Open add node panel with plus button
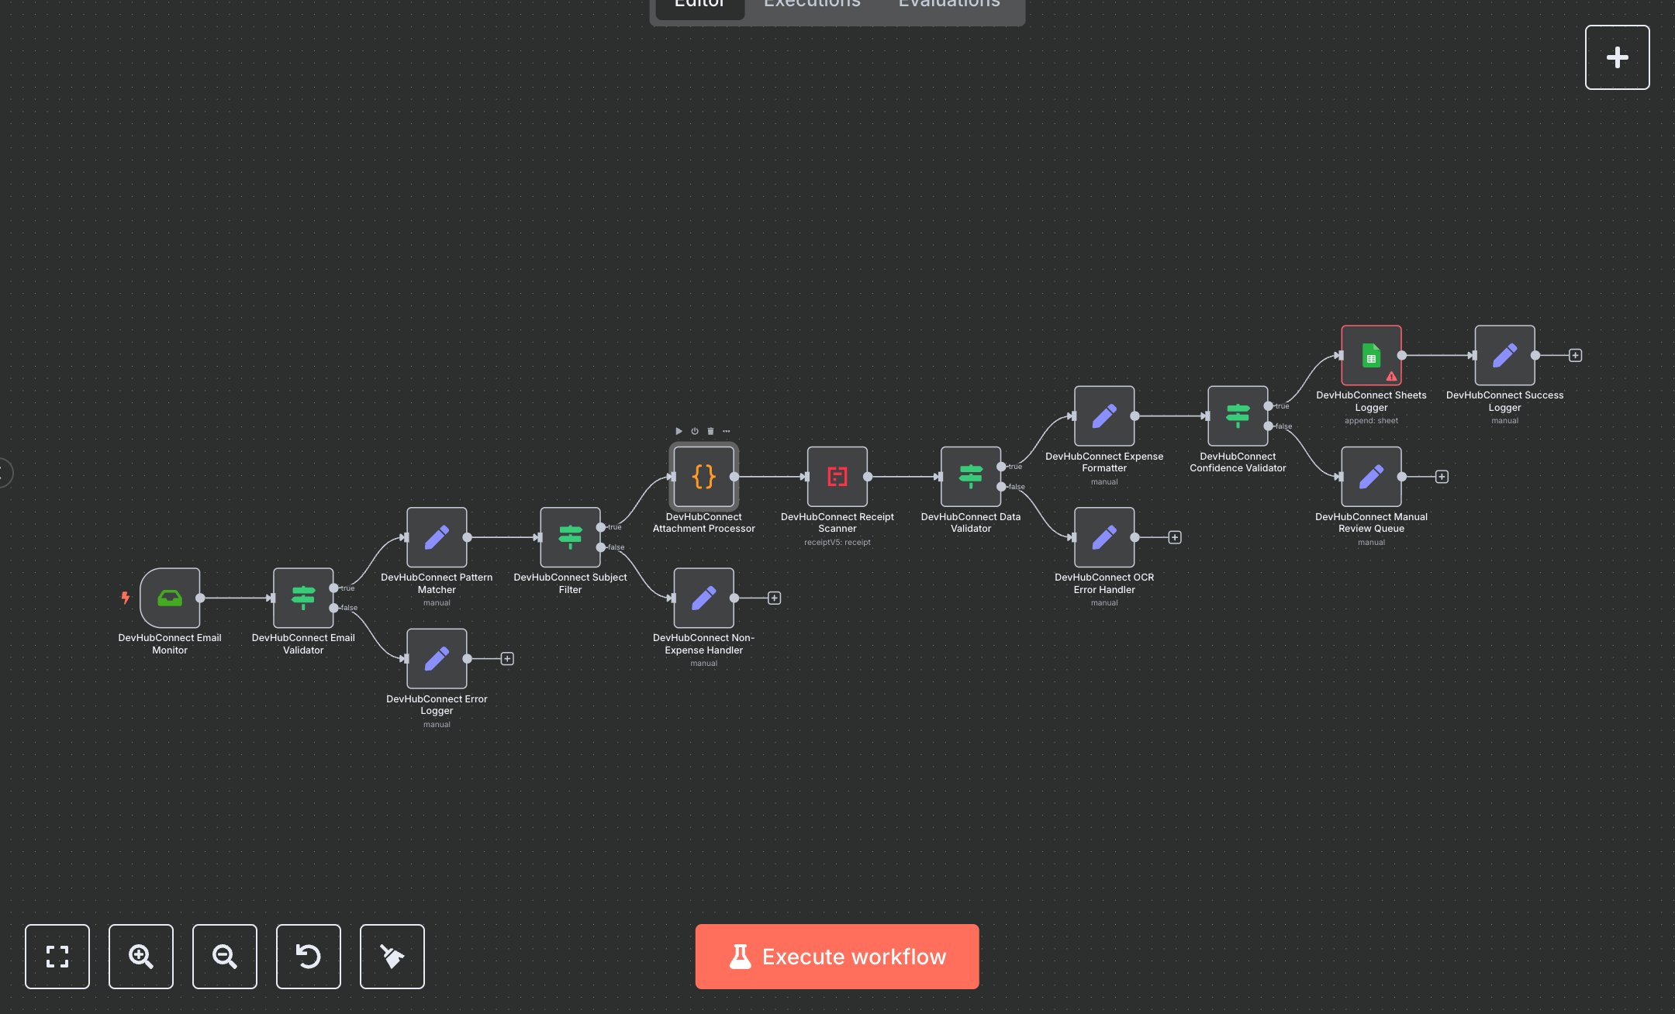 1617,57
